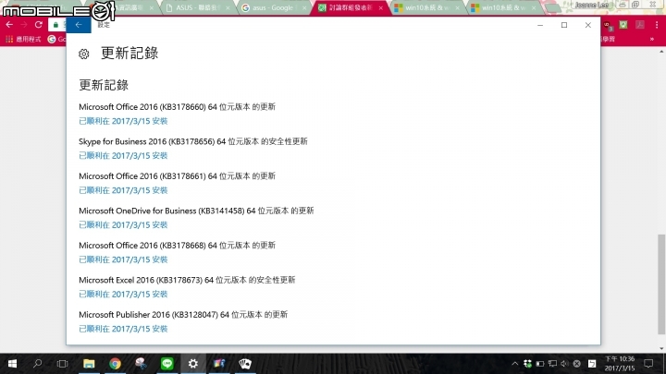Click the red PDF extension icon in Chrome
The image size is (666, 374).
(640, 25)
